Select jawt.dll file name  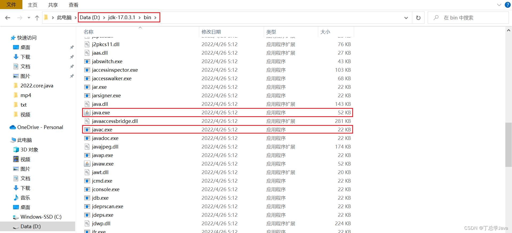tap(100, 172)
